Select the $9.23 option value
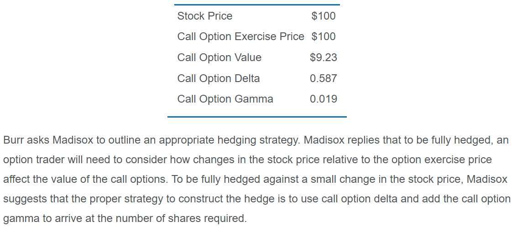 [x=323, y=57]
